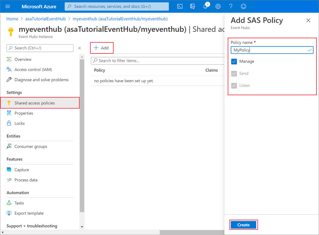Click the Settings section heading

tap(14, 92)
